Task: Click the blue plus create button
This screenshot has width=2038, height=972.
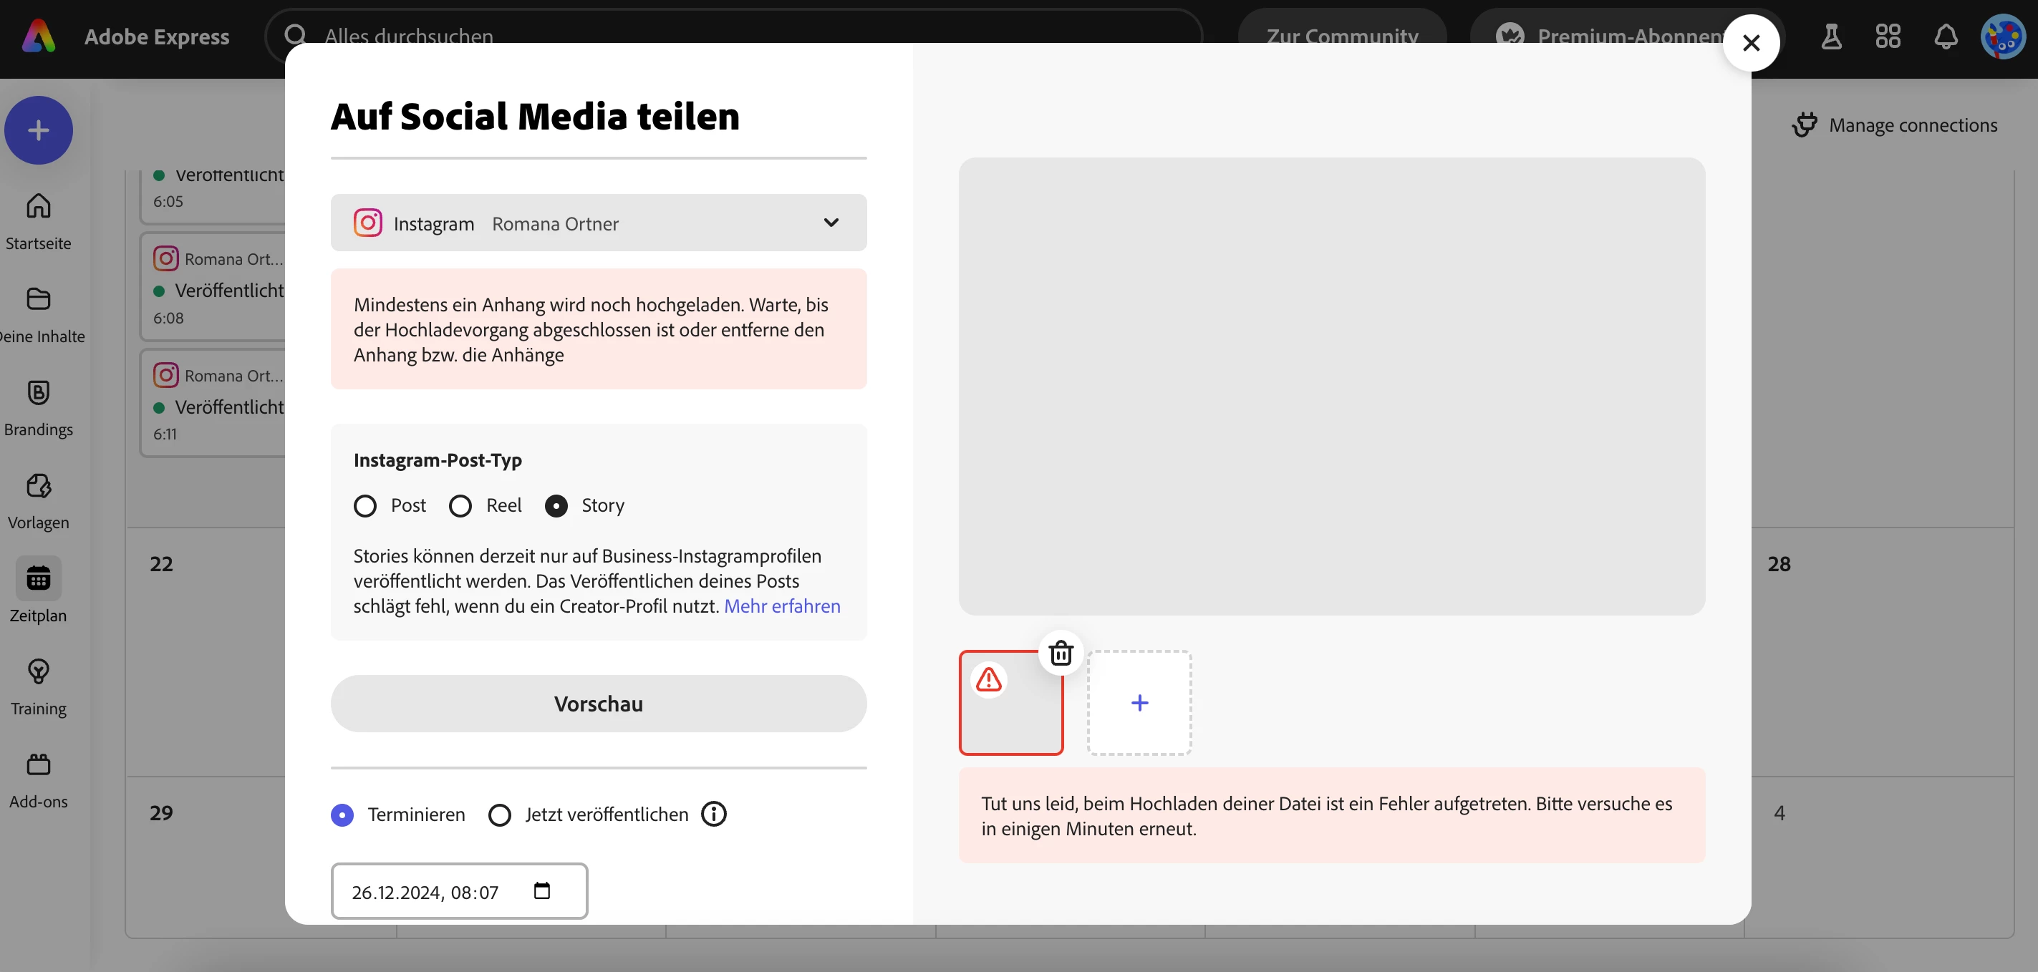Action: [x=38, y=130]
